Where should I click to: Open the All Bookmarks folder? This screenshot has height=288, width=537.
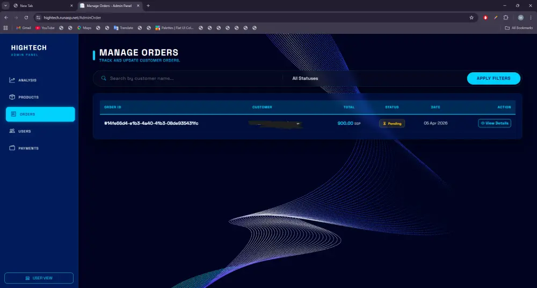pos(519,28)
